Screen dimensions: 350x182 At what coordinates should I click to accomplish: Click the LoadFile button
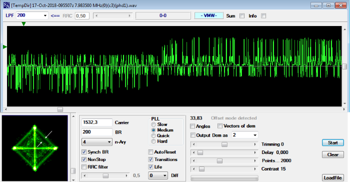pyautogui.click(x=333, y=178)
